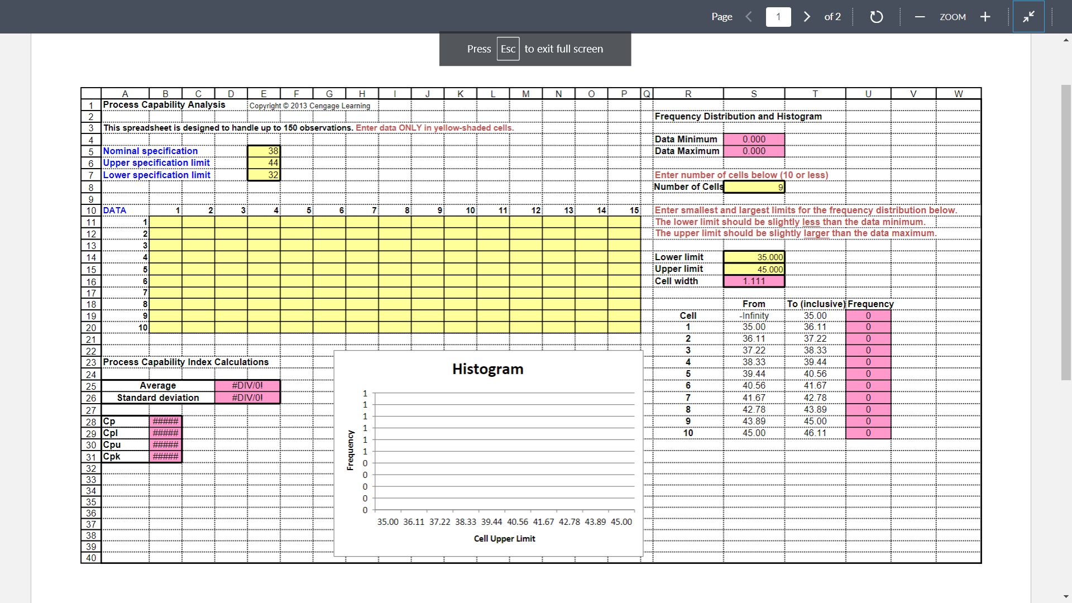1072x603 pixels.
Task: Select the Data Maximum pink cell
Action: tap(754, 151)
